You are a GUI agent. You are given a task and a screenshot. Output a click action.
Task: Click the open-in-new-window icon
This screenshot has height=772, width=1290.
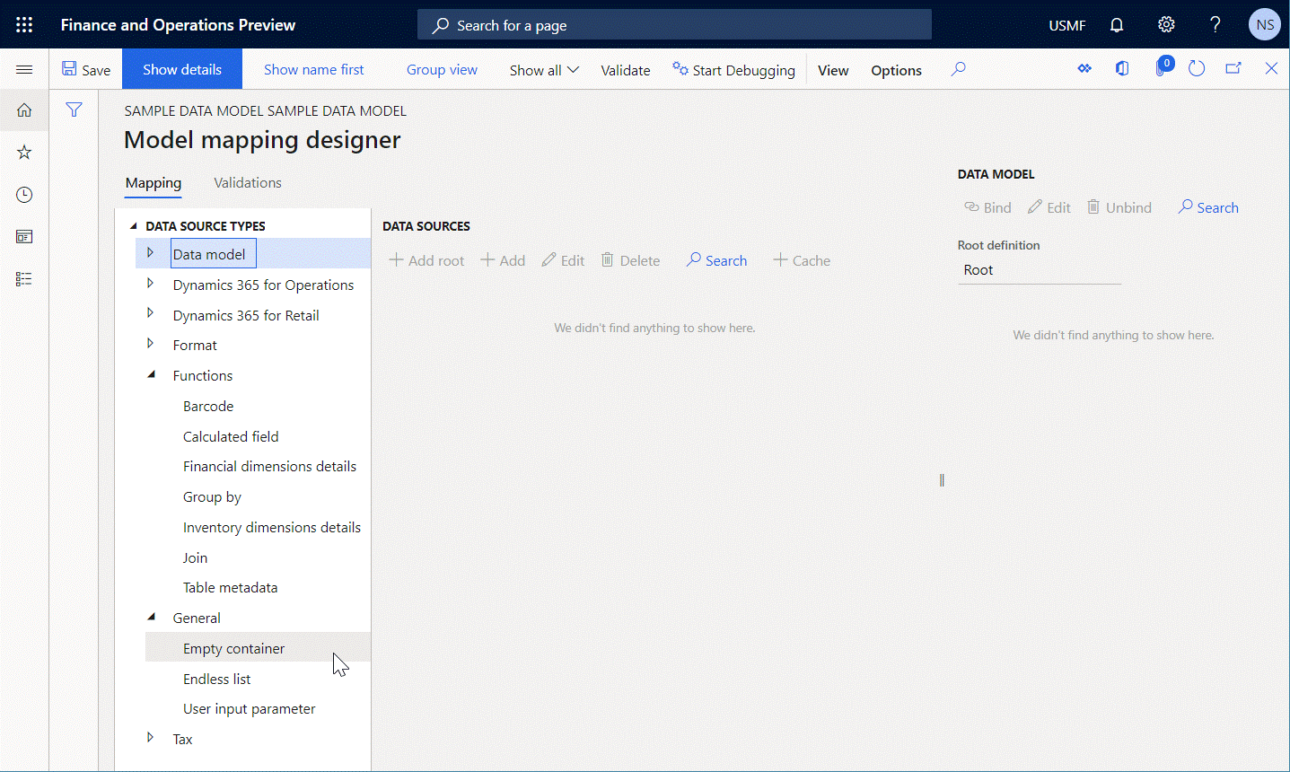1233,68
